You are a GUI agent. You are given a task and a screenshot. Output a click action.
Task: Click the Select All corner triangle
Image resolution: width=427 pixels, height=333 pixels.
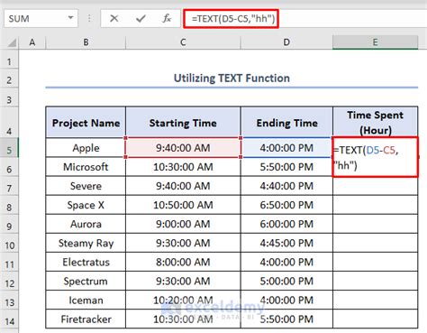(x=12, y=42)
